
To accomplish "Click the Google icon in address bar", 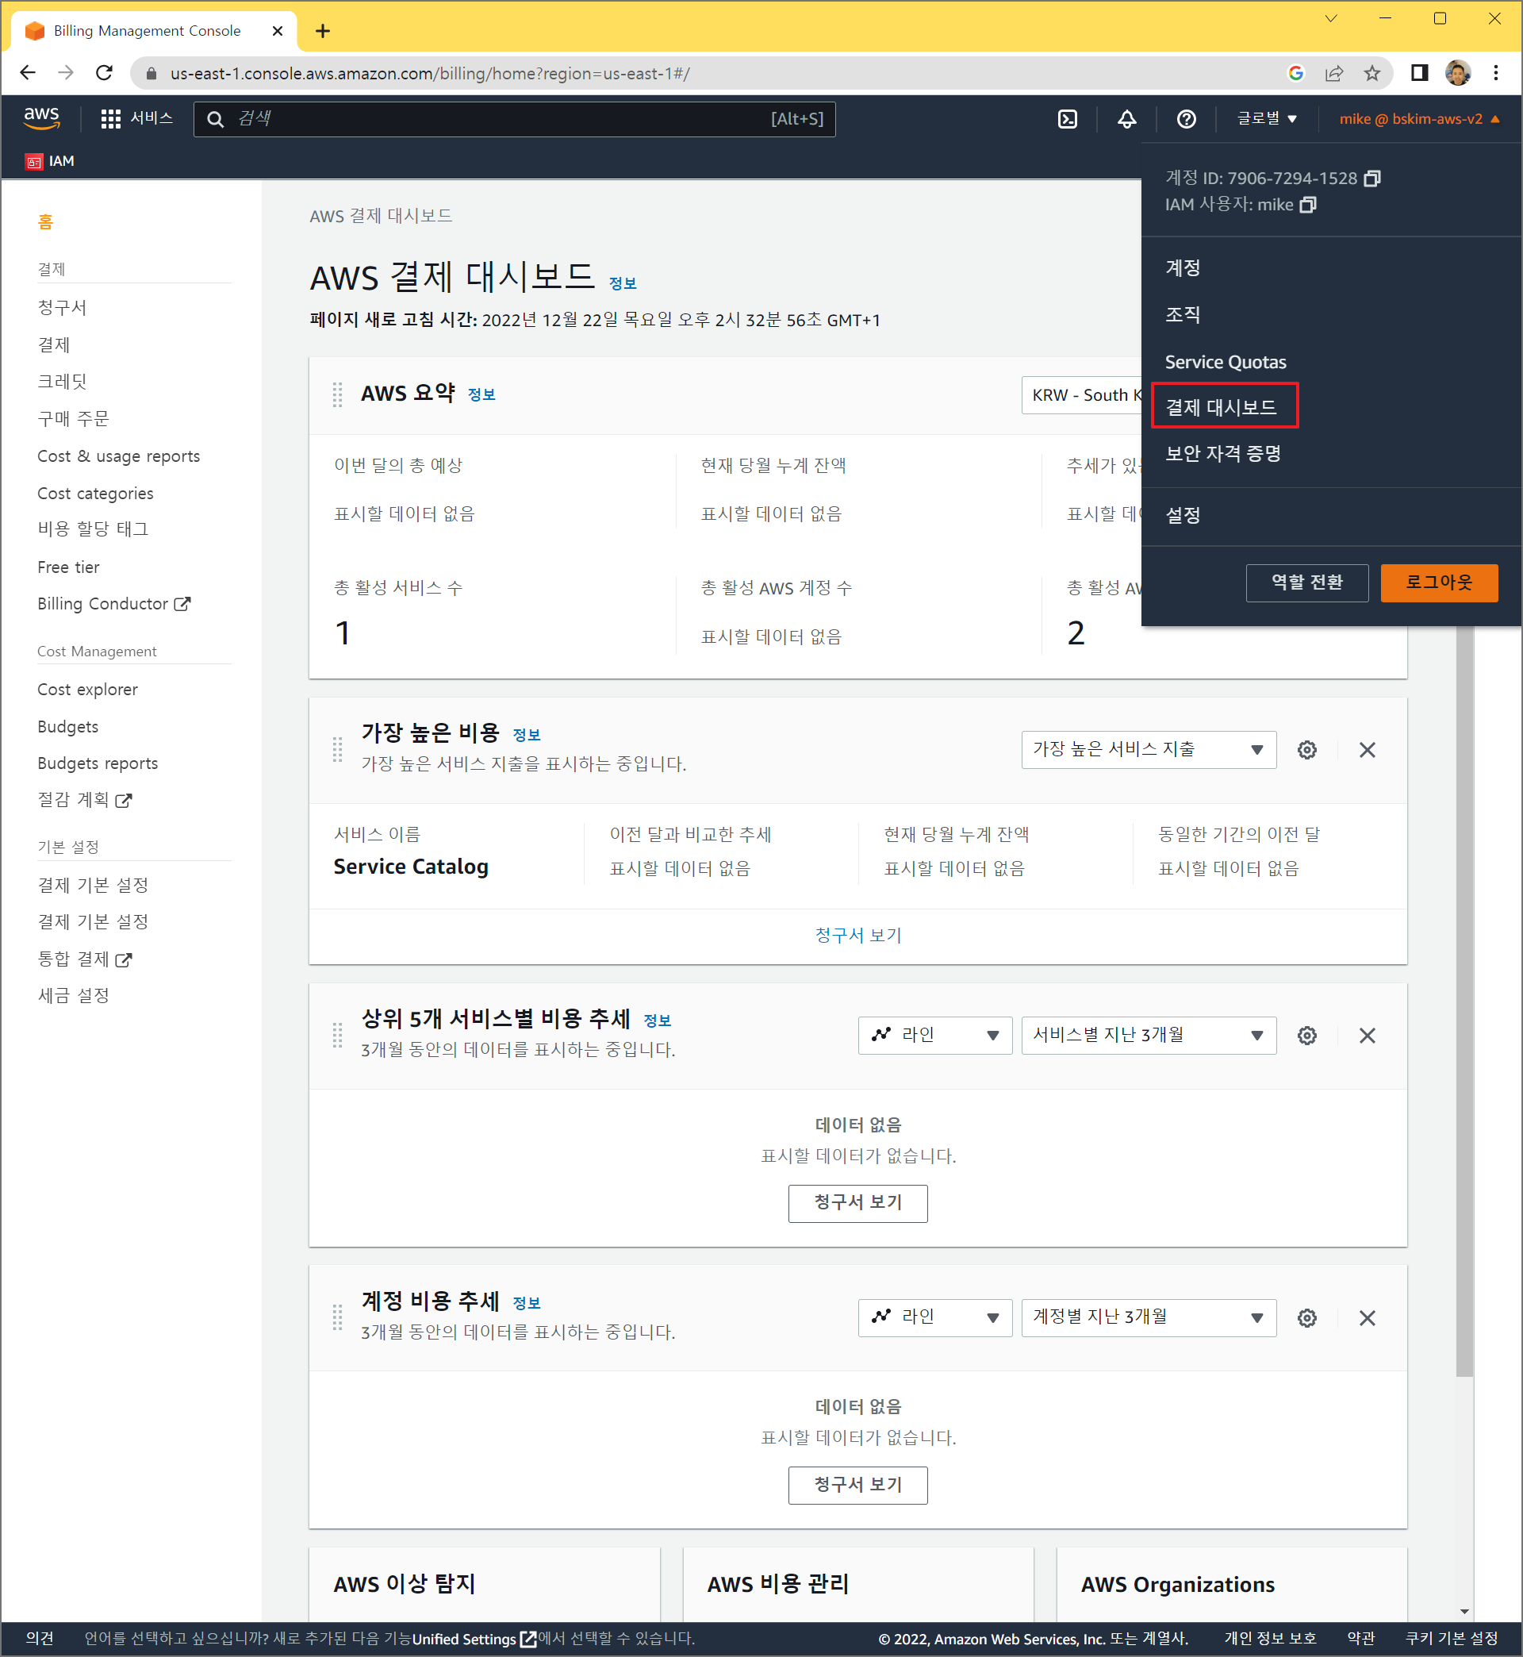I will [1295, 73].
